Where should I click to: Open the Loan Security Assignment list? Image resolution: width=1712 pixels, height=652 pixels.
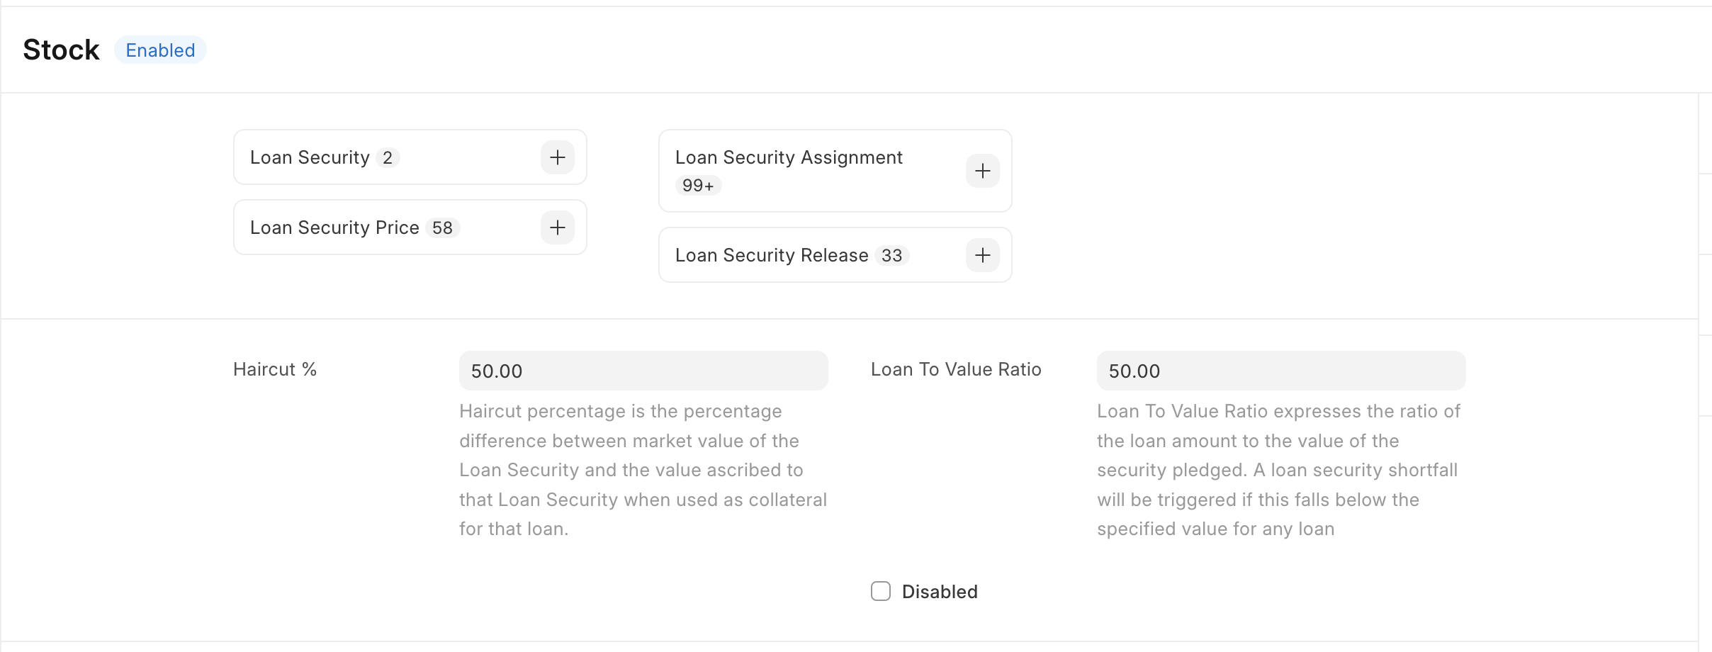[x=789, y=157]
